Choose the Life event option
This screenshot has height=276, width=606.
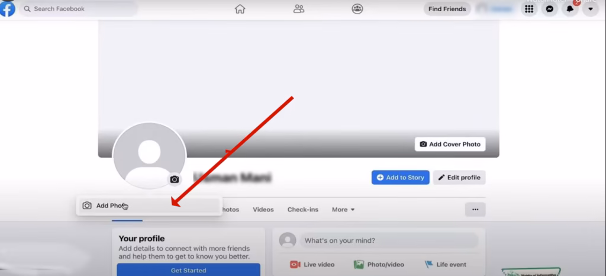click(x=446, y=264)
